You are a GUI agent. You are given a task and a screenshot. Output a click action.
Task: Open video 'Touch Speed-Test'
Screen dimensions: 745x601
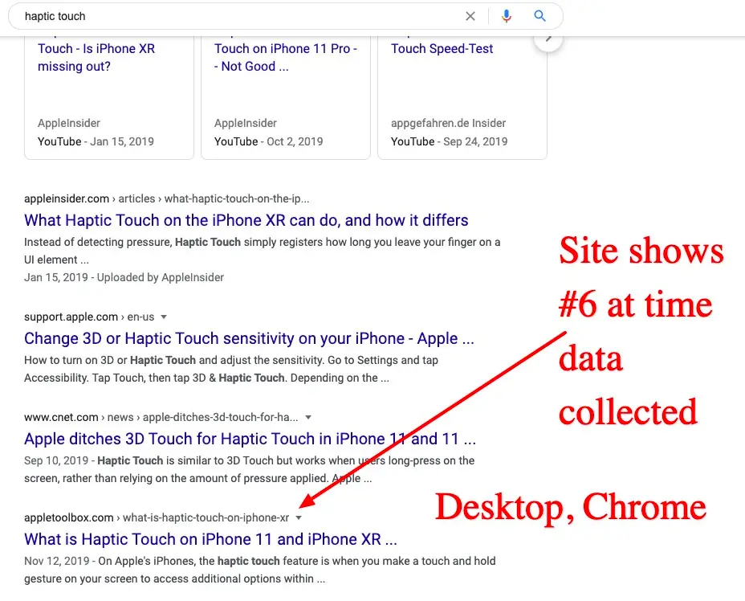(442, 48)
